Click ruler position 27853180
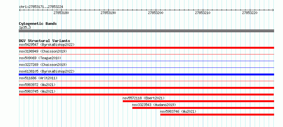The image size is (283, 127). point(61,13)
